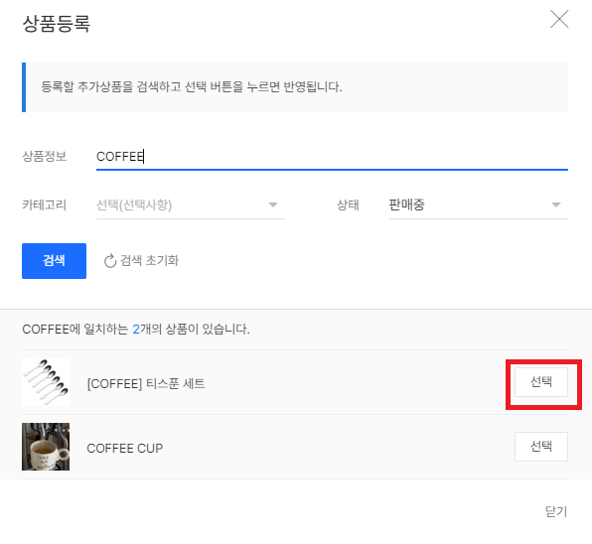592x544 pixels.
Task: Click the notice text about 등록할 추가상품
Action: tap(192, 86)
